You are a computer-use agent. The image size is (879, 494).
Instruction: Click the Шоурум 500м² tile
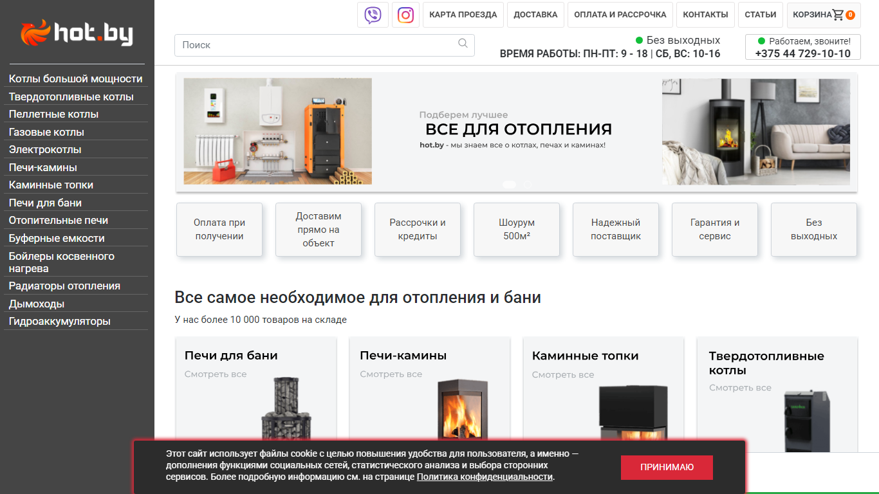(x=517, y=230)
